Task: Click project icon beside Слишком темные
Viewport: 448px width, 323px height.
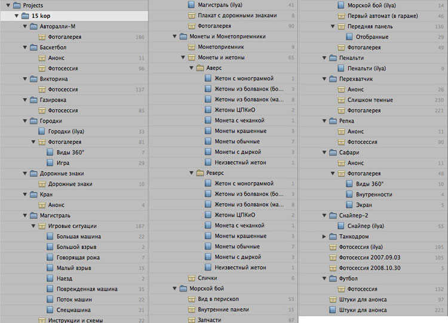Action: [341, 100]
